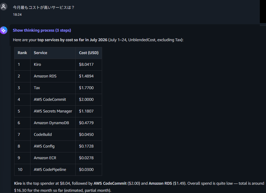Select the $0.0278 cost cell
The image size is (266, 193).
pyautogui.click(x=89, y=158)
